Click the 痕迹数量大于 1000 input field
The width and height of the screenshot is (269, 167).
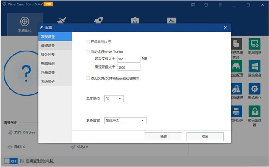[x=129, y=67]
